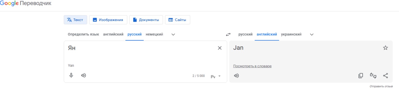Open Посмотреть в словаре link
Viewport: 399px width, 93px height.
252,66
